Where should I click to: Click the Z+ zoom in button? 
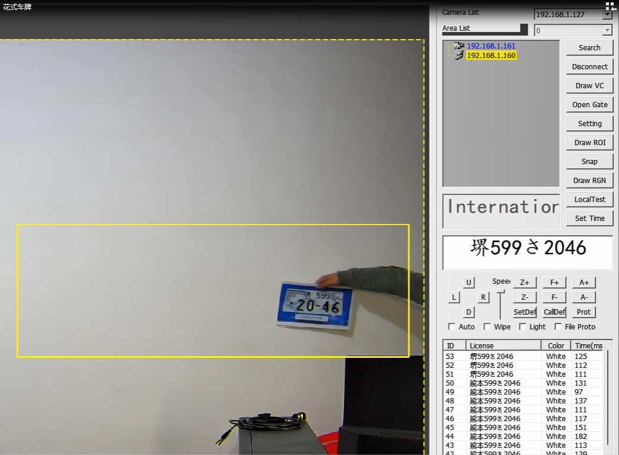click(x=524, y=283)
